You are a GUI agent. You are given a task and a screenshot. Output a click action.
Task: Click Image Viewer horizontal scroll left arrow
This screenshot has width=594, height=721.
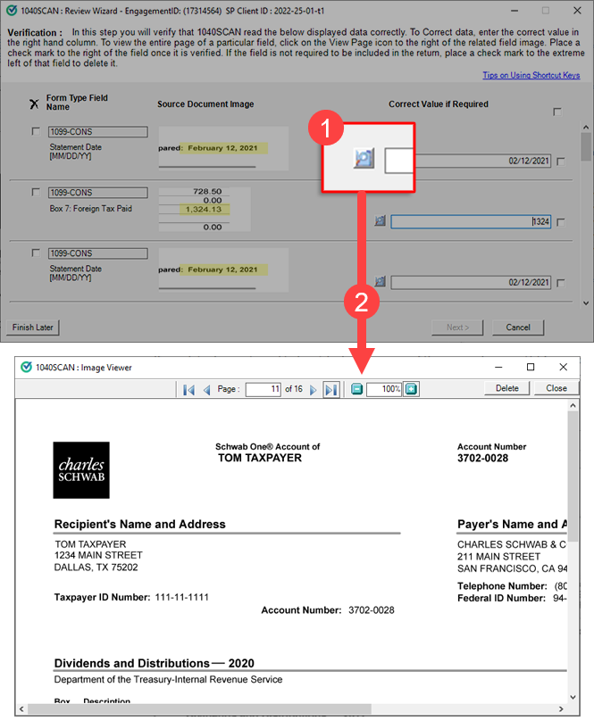pyautogui.click(x=21, y=709)
